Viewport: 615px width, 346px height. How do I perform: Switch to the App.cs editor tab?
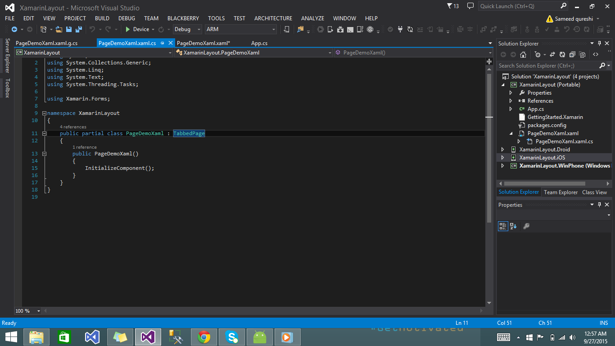[x=259, y=43]
